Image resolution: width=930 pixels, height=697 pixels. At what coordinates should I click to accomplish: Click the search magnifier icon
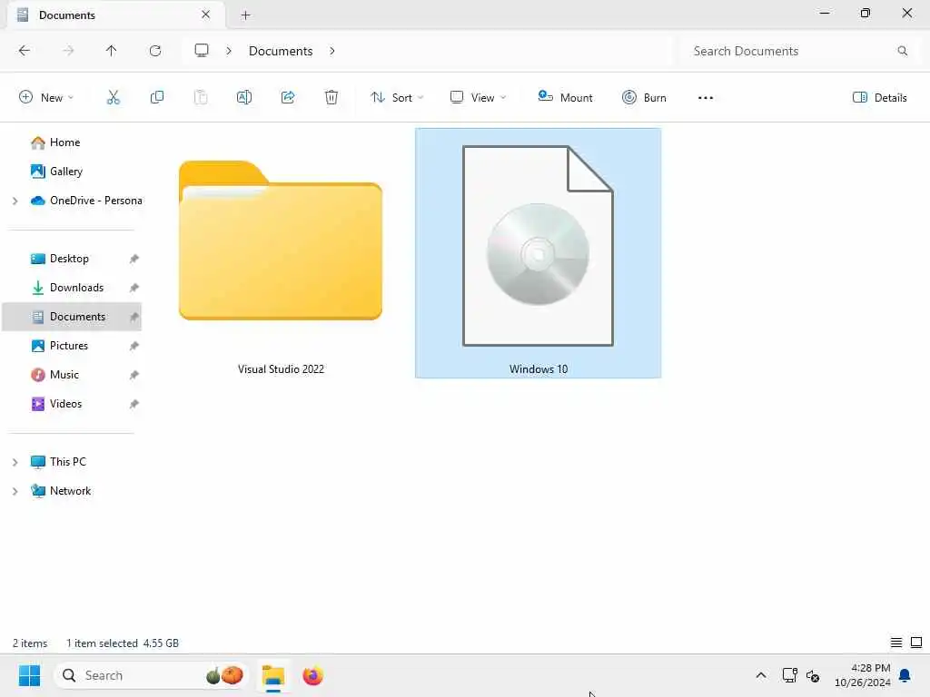tap(902, 51)
